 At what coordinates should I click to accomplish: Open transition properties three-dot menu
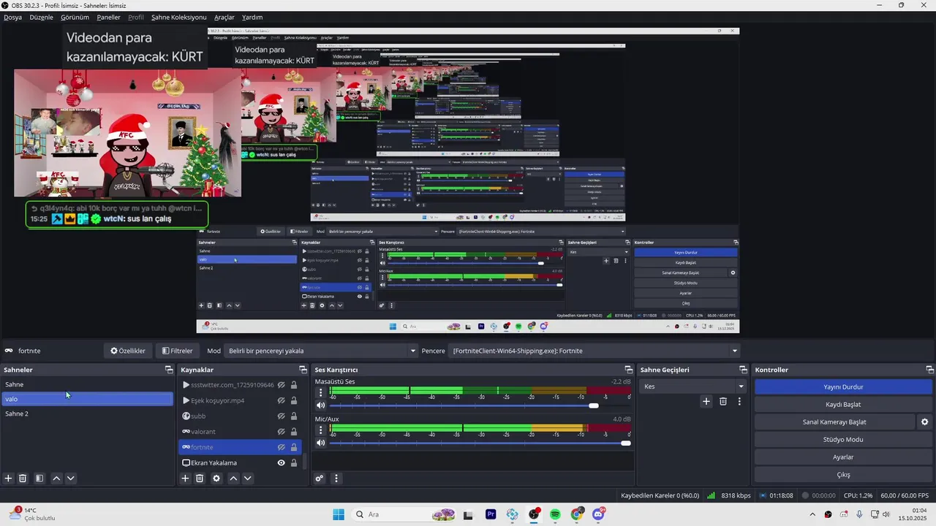[x=739, y=401]
